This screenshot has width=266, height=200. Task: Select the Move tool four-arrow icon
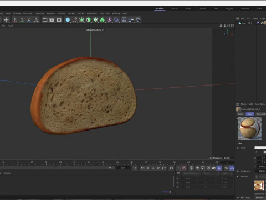[6, 20]
